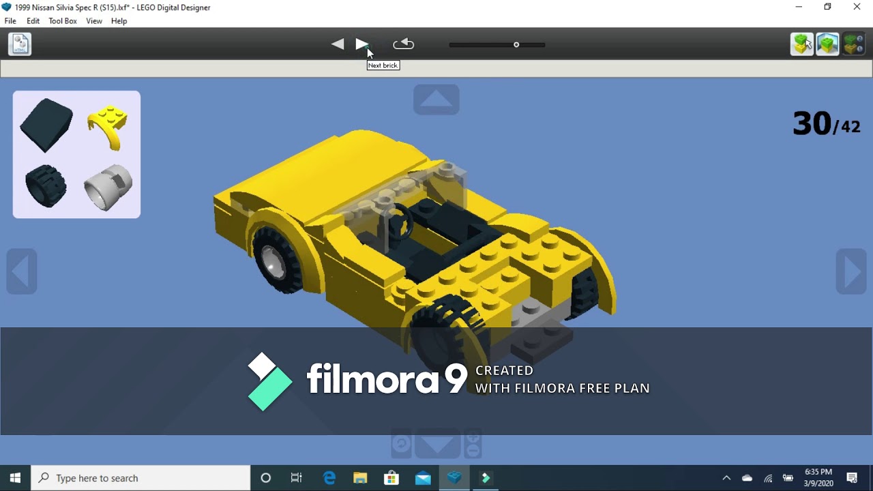
Task: Open the Mail app from the taskbar
Action: point(423,478)
